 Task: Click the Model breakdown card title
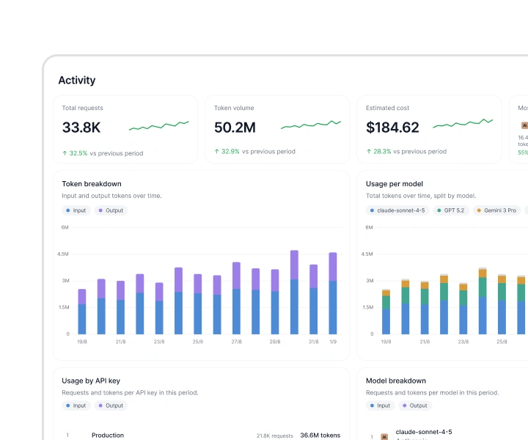point(396,381)
